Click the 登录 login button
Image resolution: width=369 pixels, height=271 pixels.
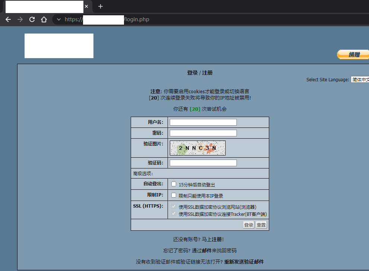pyautogui.click(x=248, y=225)
